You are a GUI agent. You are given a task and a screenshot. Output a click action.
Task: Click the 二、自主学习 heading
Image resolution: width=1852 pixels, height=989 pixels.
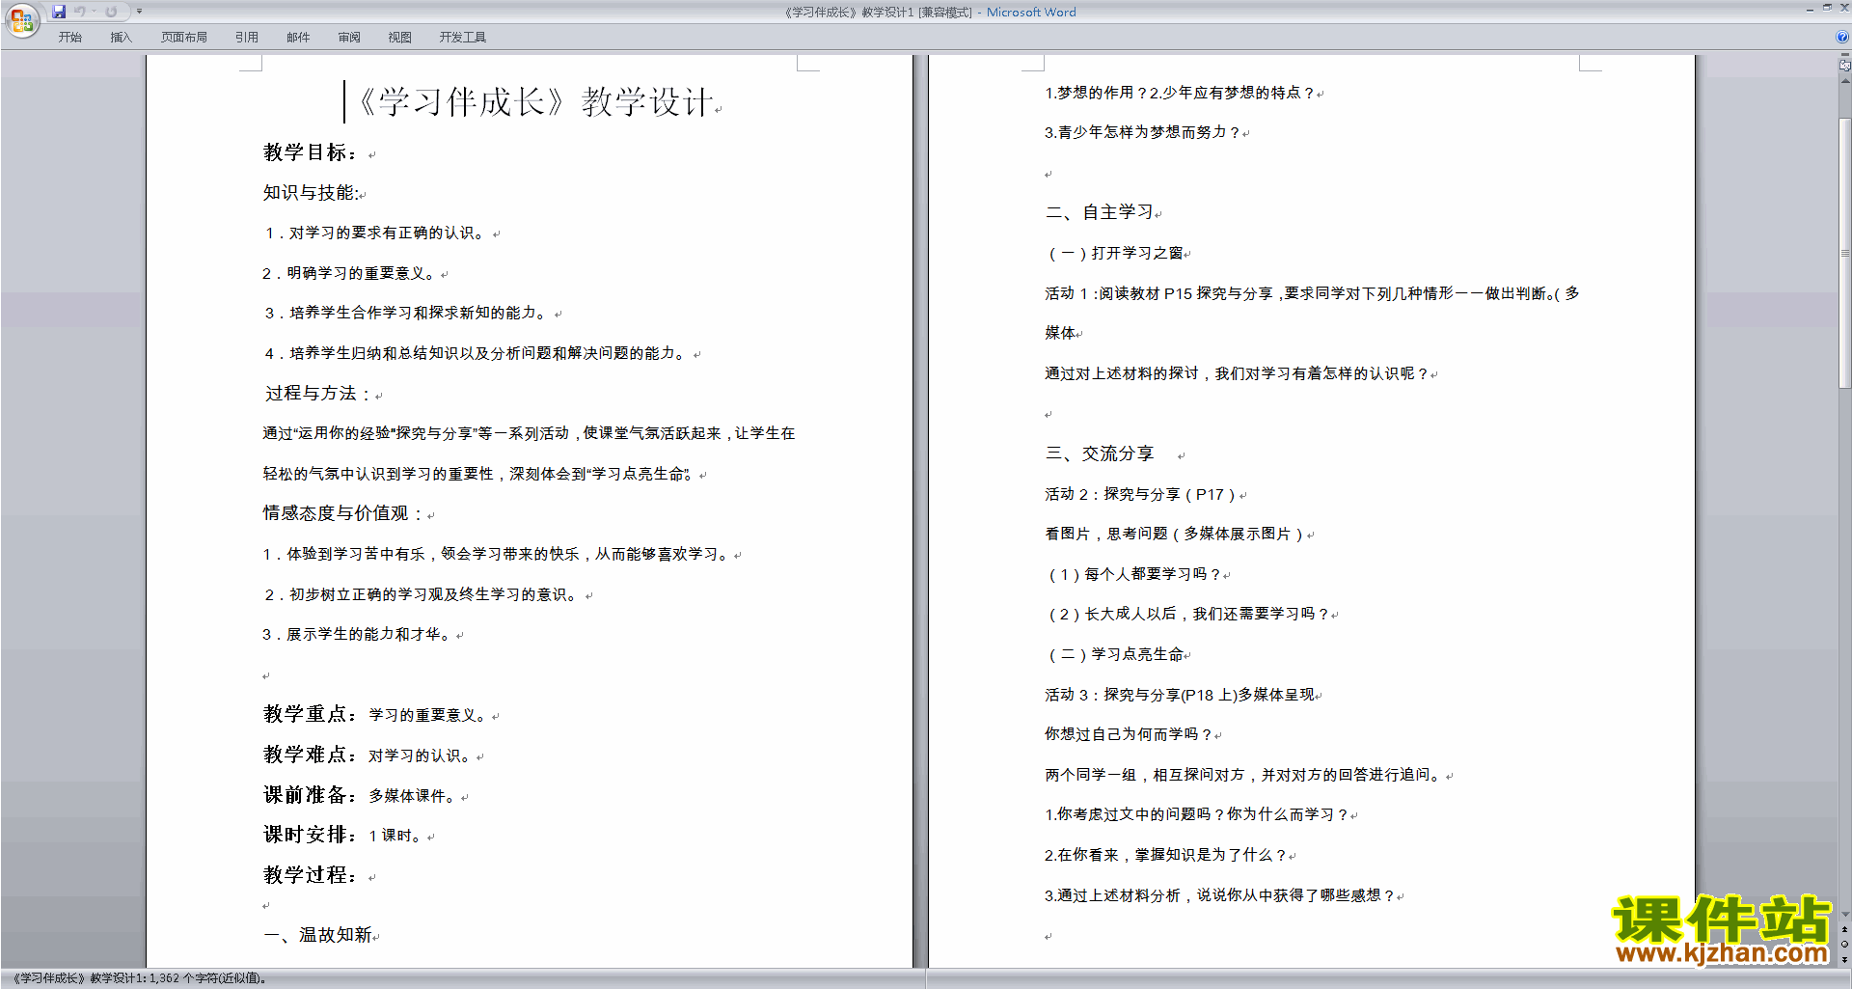point(1100,212)
